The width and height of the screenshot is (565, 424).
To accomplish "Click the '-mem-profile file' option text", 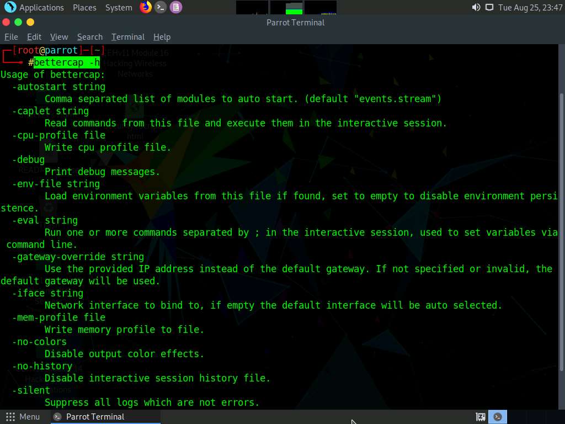I will pyautogui.click(x=58, y=317).
